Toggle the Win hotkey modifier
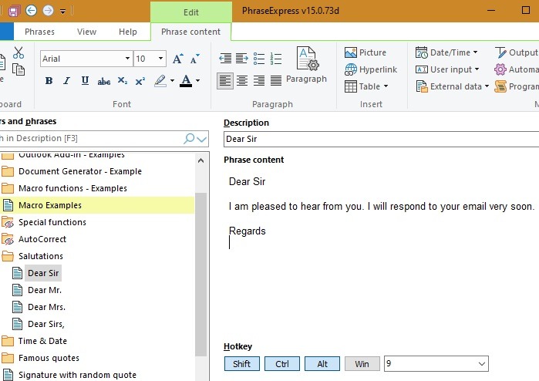 pyautogui.click(x=362, y=364)
